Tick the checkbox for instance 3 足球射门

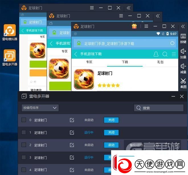coord(24,157)
